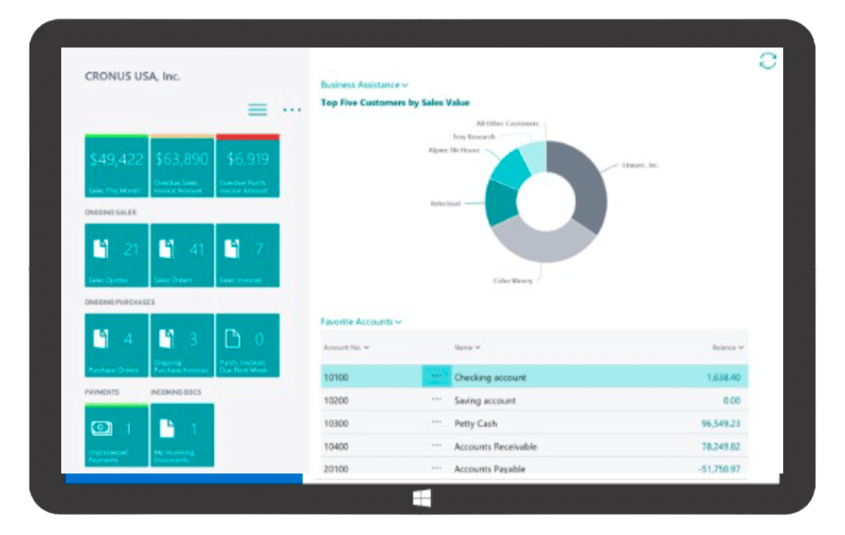
Task: Click the Checking account name cell
Action: (x=490, y=377)
